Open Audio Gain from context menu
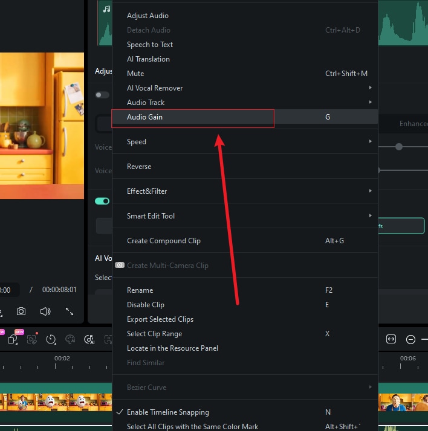 click(245, 117)
